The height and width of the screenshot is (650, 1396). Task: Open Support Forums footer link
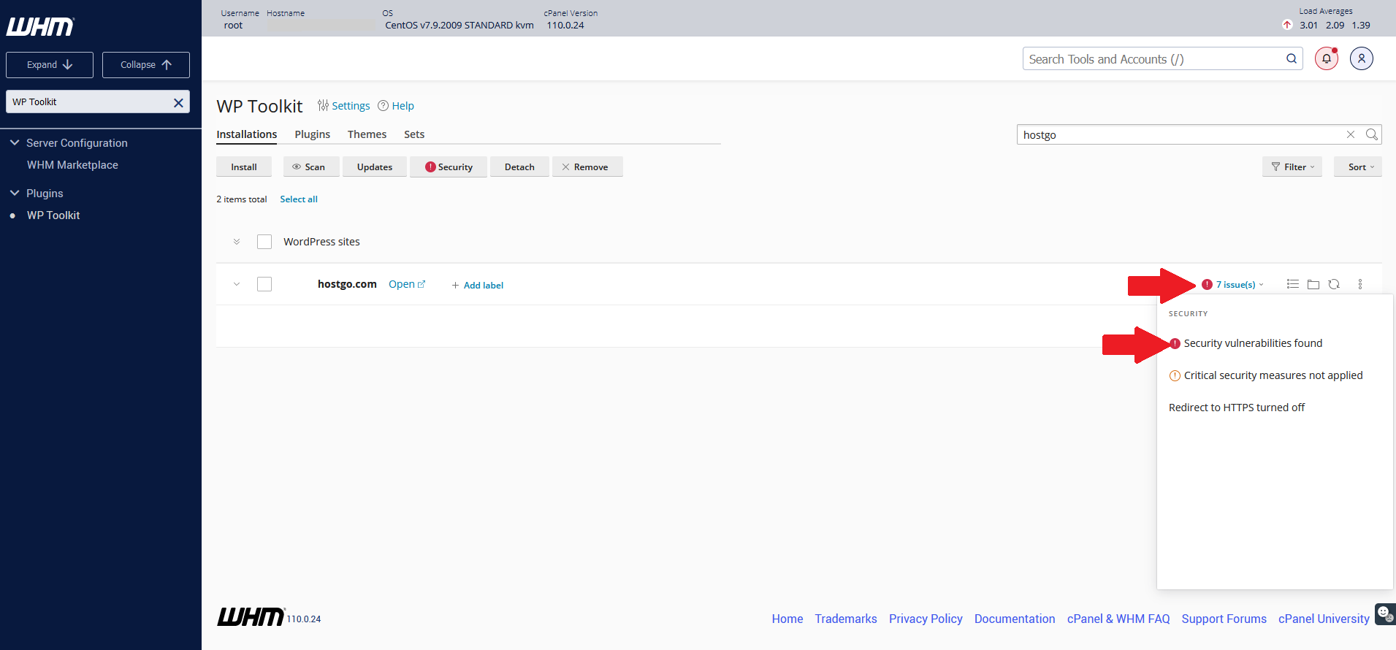point(1224,619)
